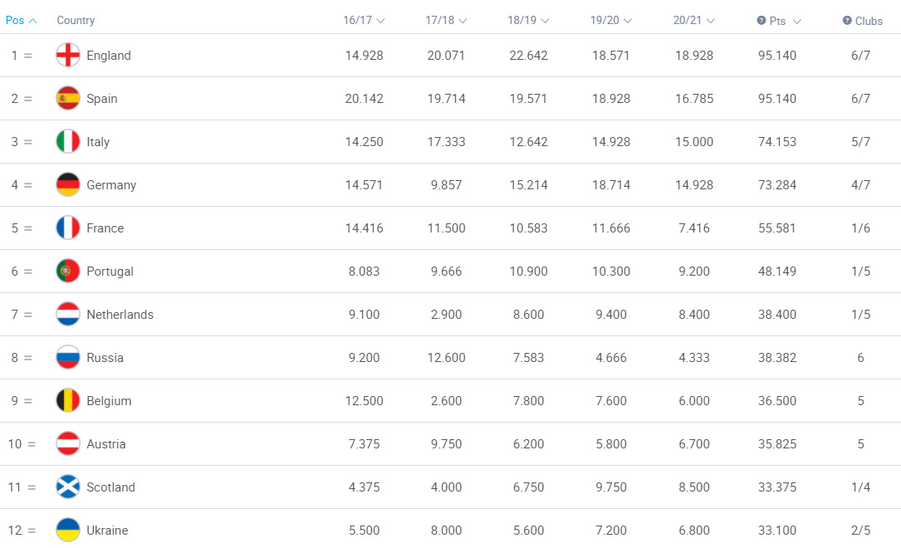901x548 pixels.
Task: Click the Spain flag icon
Action: point(68,98)
